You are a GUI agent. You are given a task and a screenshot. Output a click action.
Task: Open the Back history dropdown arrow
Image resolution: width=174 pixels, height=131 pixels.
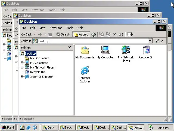(35, 35)
